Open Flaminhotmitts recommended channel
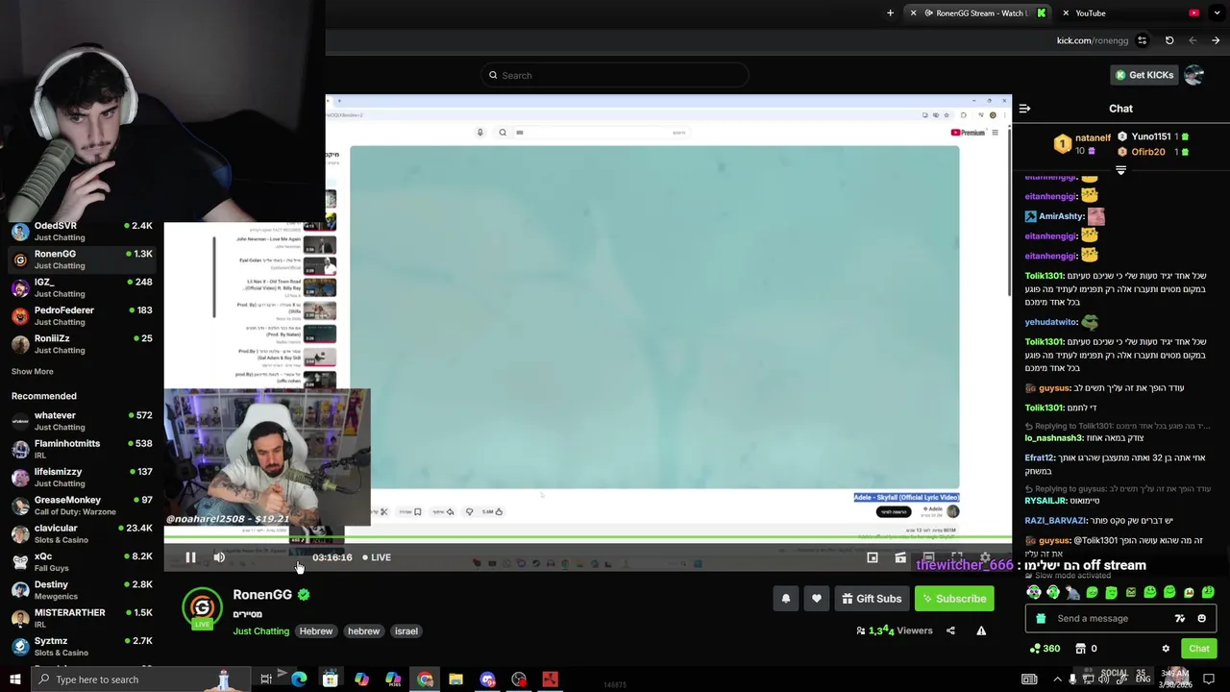The image size is (1230, 692). (82, 449)
